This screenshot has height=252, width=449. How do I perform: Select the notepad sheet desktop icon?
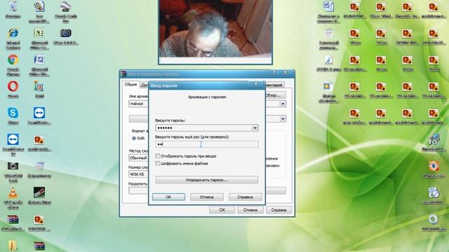(39, 167)
